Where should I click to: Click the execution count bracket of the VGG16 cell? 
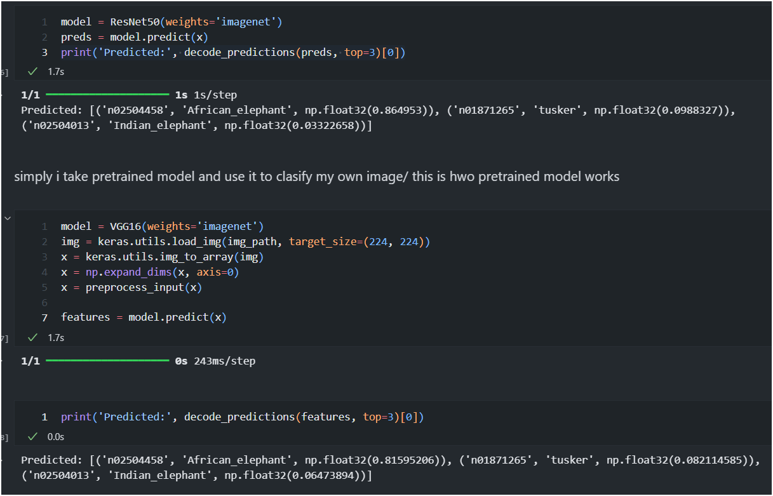[4, 338]
